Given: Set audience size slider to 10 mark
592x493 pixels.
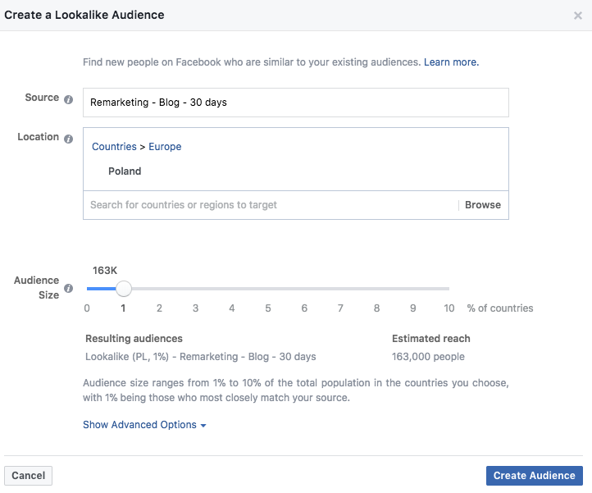Looking at the screenshot, I should [x=449, y=289].
